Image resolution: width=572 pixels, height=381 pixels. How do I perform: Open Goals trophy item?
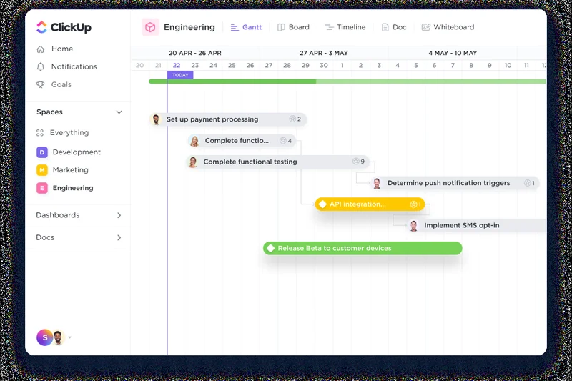coord(41,84)
